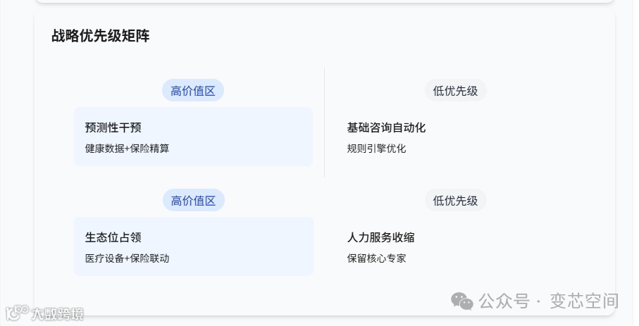The height and width of the screenshot is (326, 639).
Task: Click the partially visible card above the matrix
Action: (324, 1)
